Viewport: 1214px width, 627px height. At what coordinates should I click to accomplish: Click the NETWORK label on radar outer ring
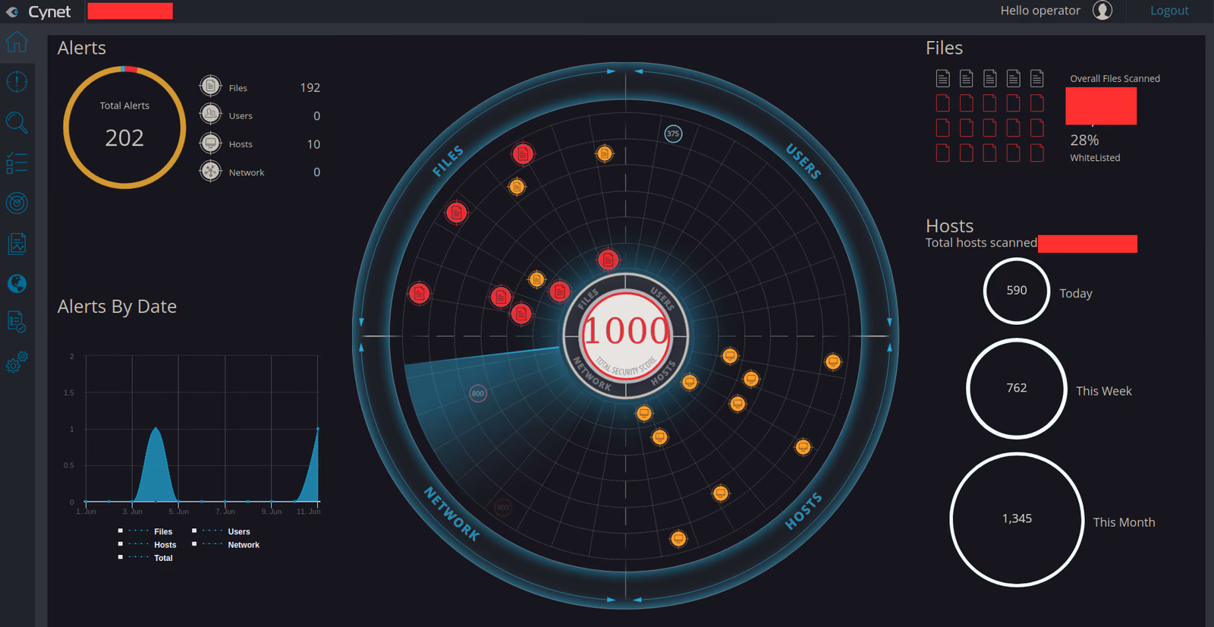click(452, 514)
